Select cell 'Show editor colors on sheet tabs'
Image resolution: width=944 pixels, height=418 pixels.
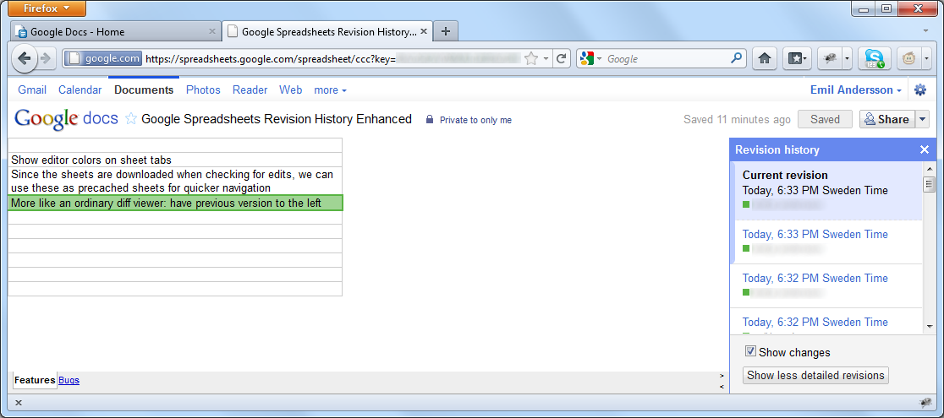[175, 160]
